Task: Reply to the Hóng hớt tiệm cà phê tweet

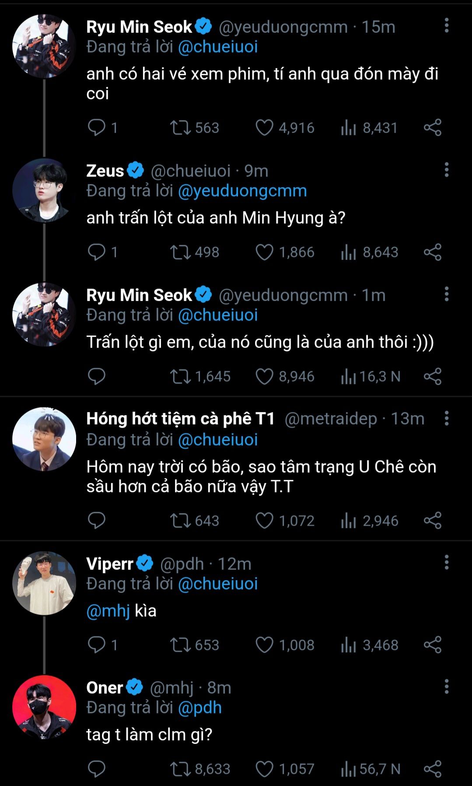Action: [x=97, y=521]
